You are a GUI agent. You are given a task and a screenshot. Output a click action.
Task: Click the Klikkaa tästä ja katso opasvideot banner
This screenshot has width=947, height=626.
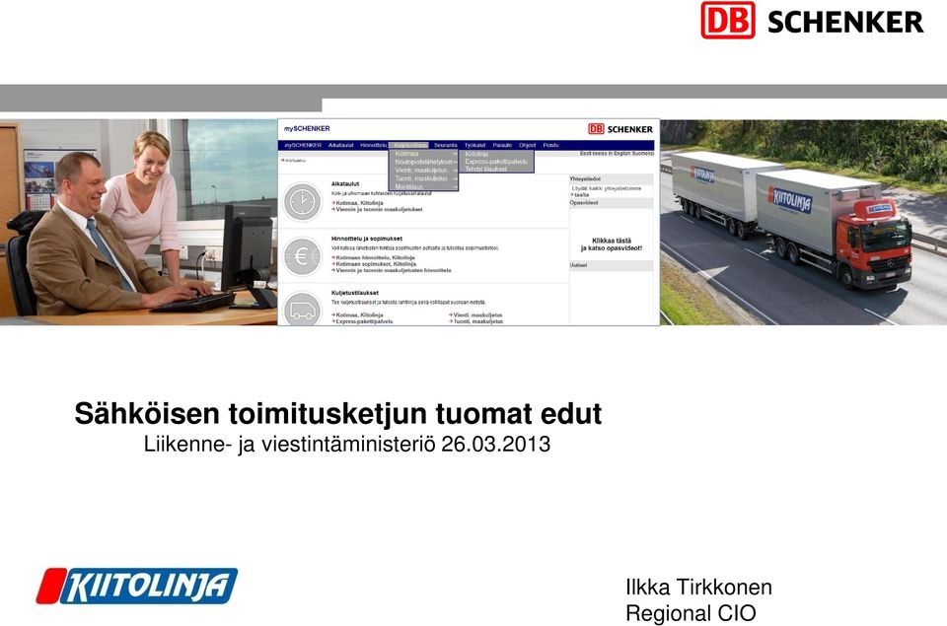pos(612,244)
